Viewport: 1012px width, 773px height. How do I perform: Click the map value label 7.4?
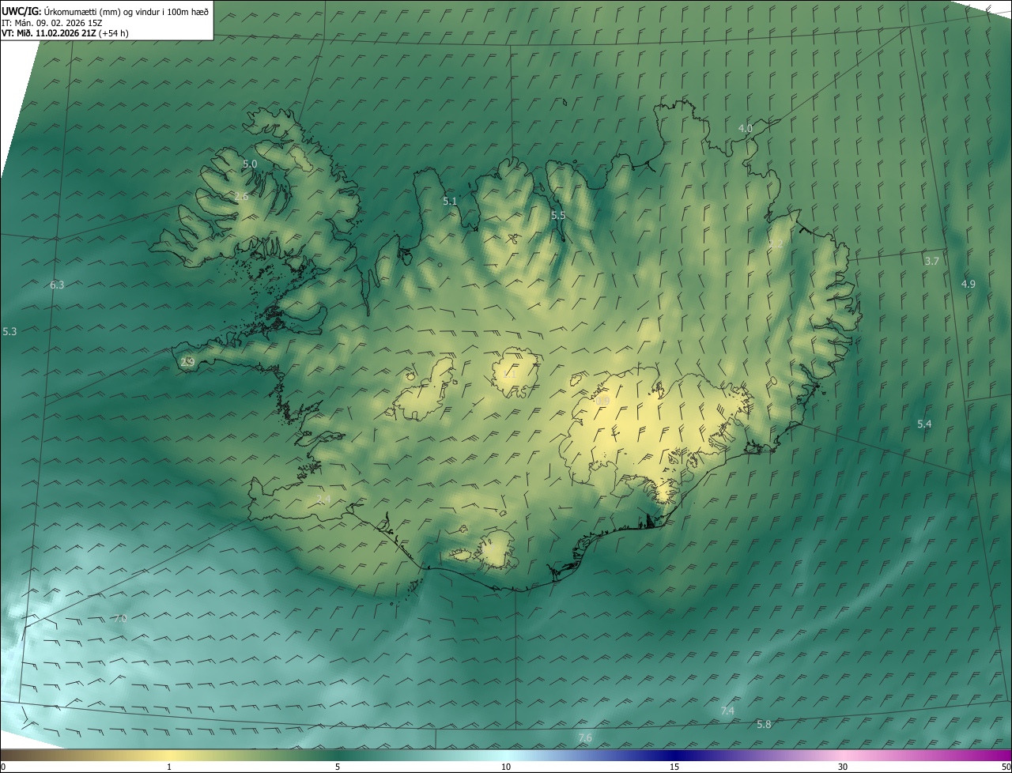point(727,711)
